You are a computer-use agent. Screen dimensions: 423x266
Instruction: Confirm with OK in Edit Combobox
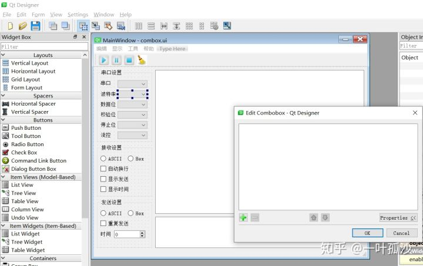[x=367, y=233]
